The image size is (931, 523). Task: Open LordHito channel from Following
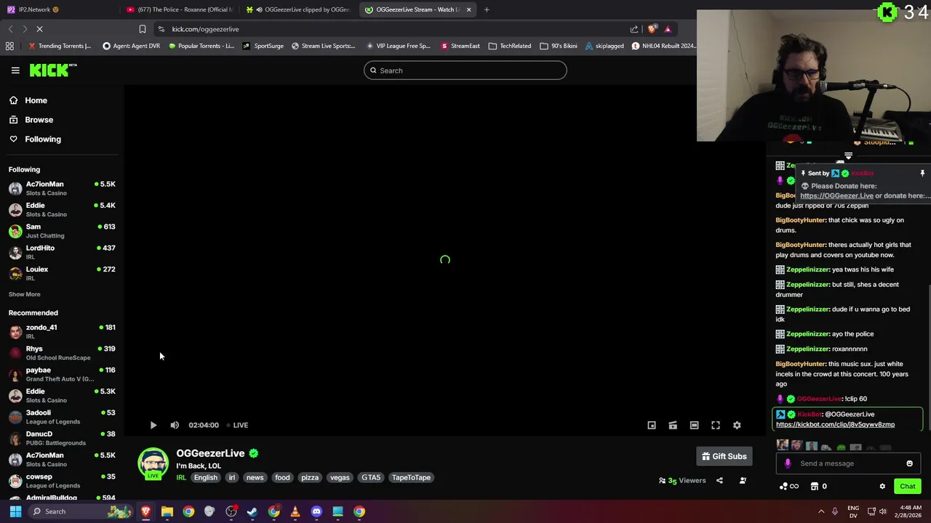click(x=62, y=252)
